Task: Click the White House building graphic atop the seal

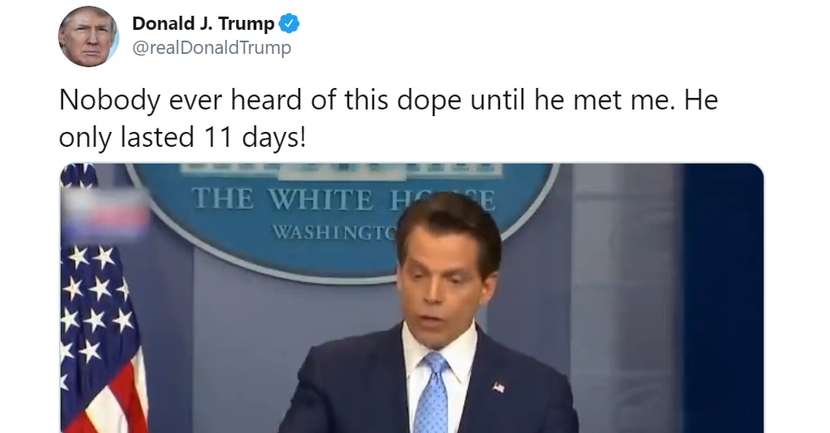Action: tap(342, 169)
